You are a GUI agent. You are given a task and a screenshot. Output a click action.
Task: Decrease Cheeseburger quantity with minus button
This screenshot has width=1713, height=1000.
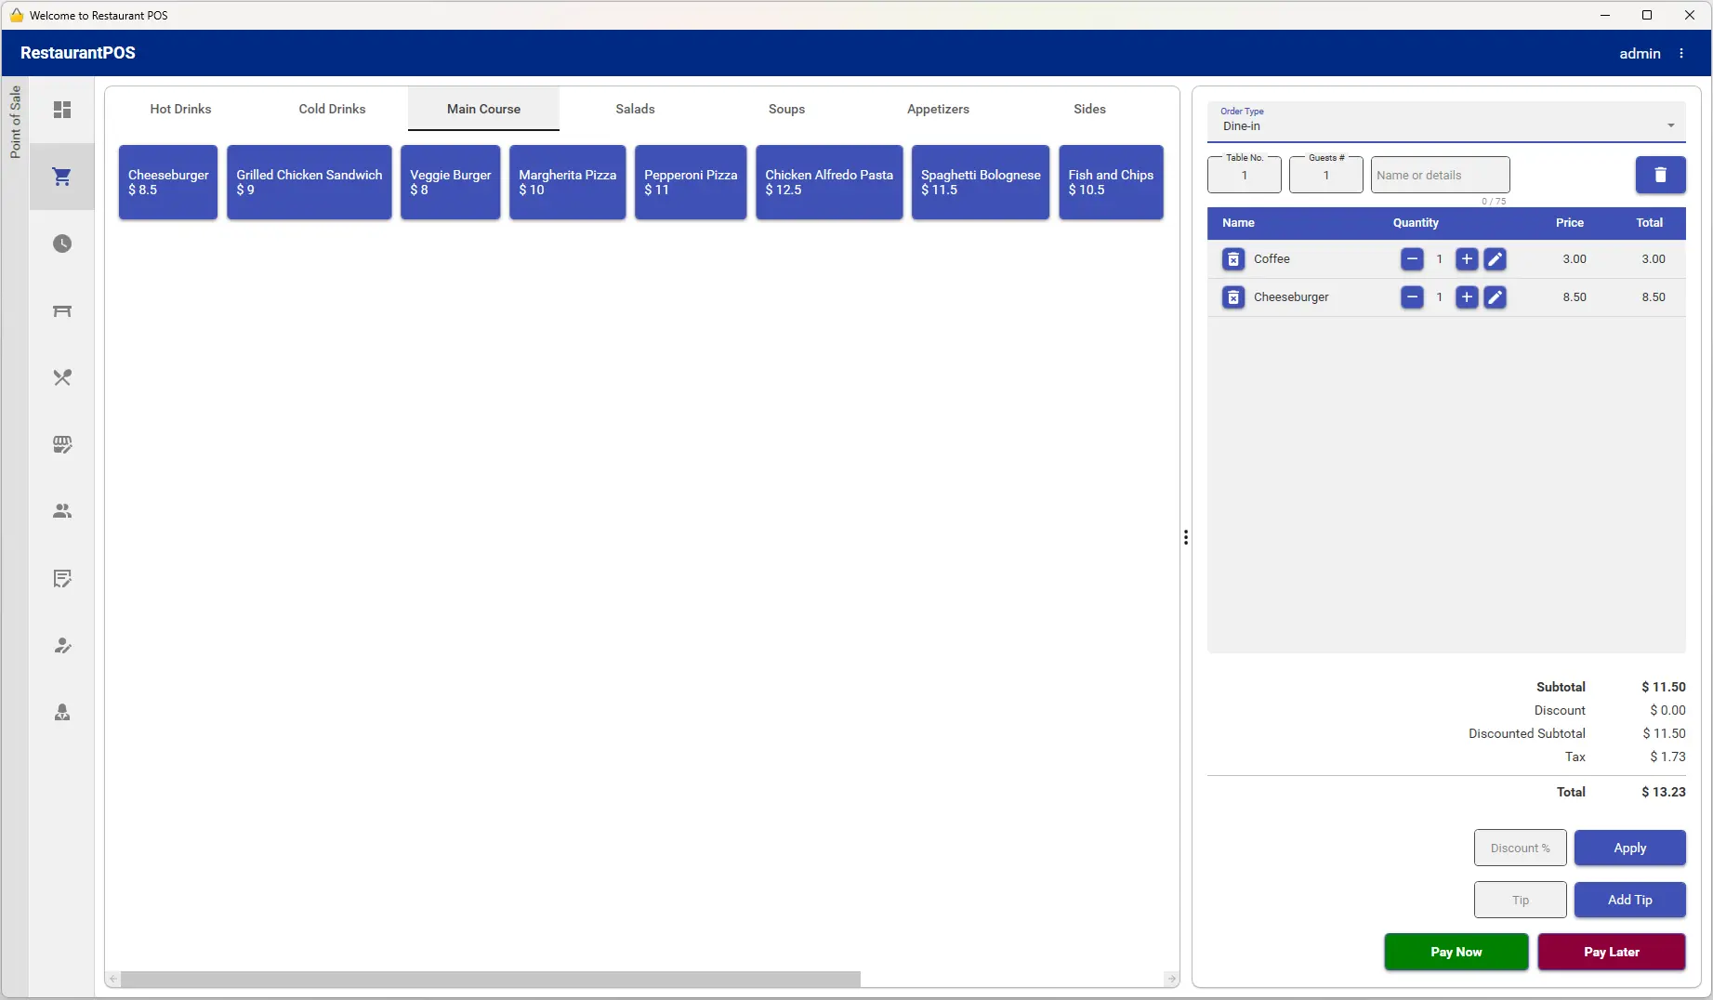pos(1412,297)
